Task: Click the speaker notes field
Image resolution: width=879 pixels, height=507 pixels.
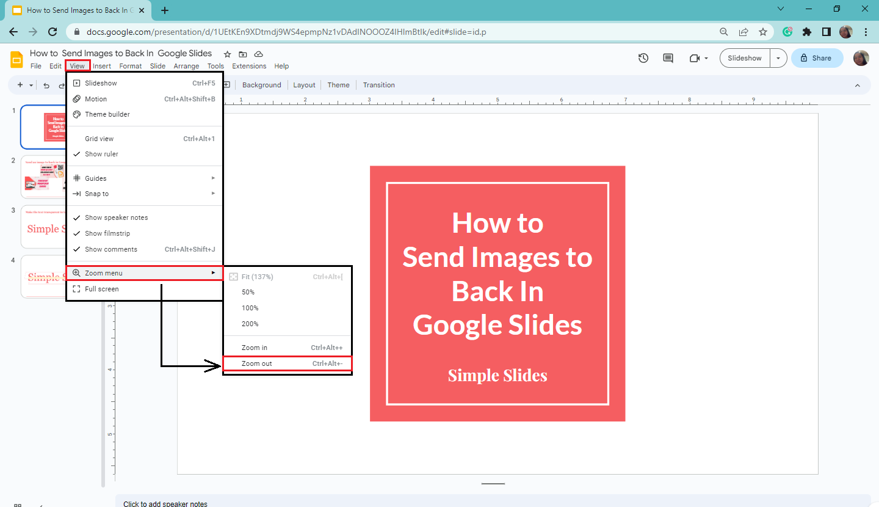Action: pyautogui.click(x=493, y=502)
